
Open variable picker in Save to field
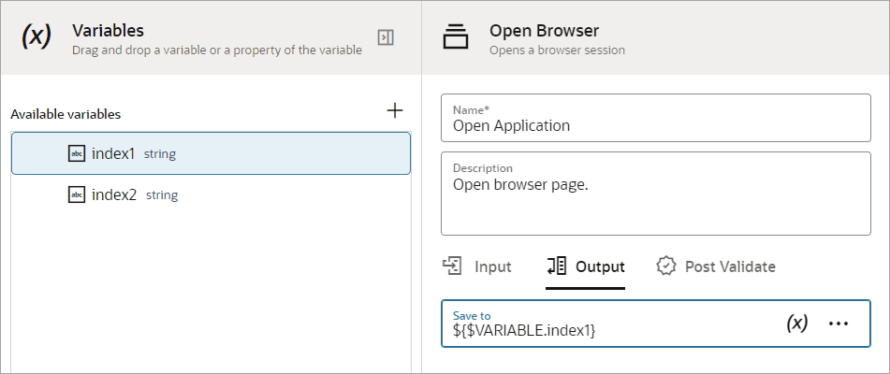[x=797, y=323]
